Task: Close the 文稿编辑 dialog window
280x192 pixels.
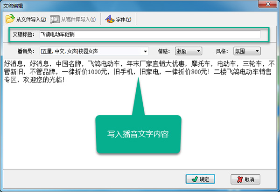Action: coord(268,4)
